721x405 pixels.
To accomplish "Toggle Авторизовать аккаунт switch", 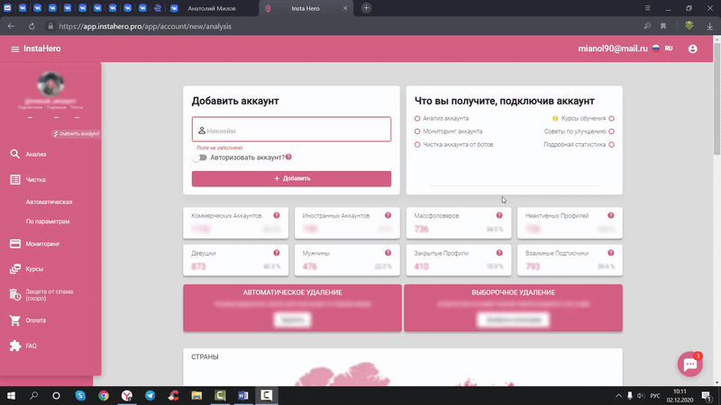I will point(199,157).
